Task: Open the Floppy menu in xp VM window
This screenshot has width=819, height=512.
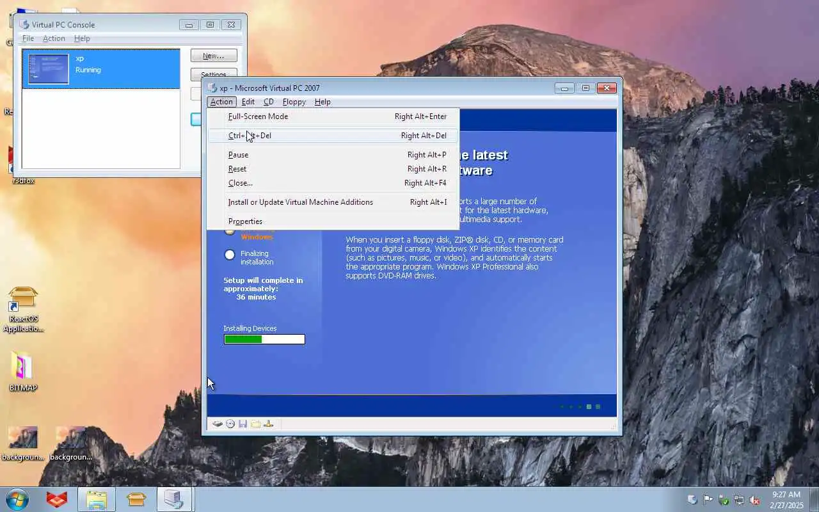Action: click(294, 102)
